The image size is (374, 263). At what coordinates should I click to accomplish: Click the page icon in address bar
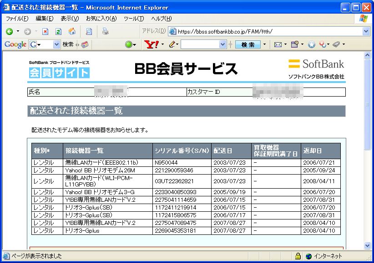click(x=172, y=31)
